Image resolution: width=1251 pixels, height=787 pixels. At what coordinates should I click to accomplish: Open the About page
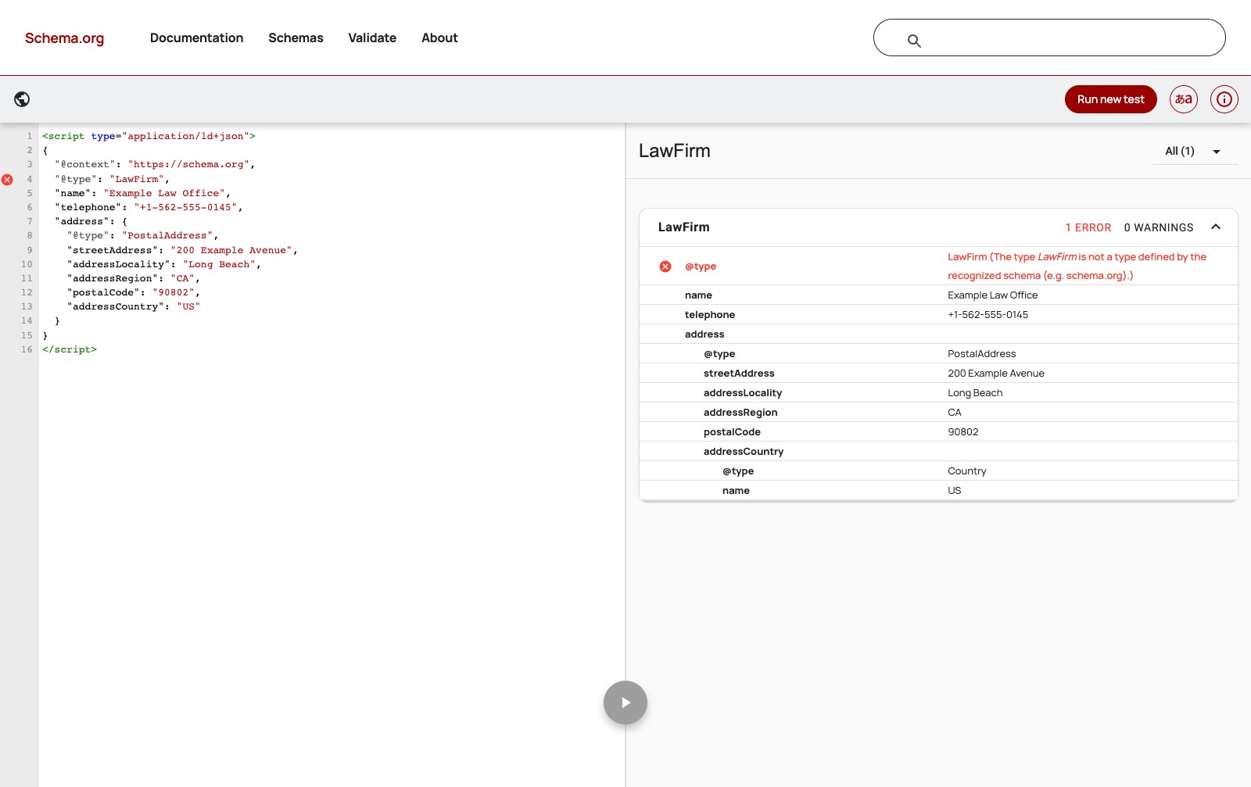click(439, 38)
